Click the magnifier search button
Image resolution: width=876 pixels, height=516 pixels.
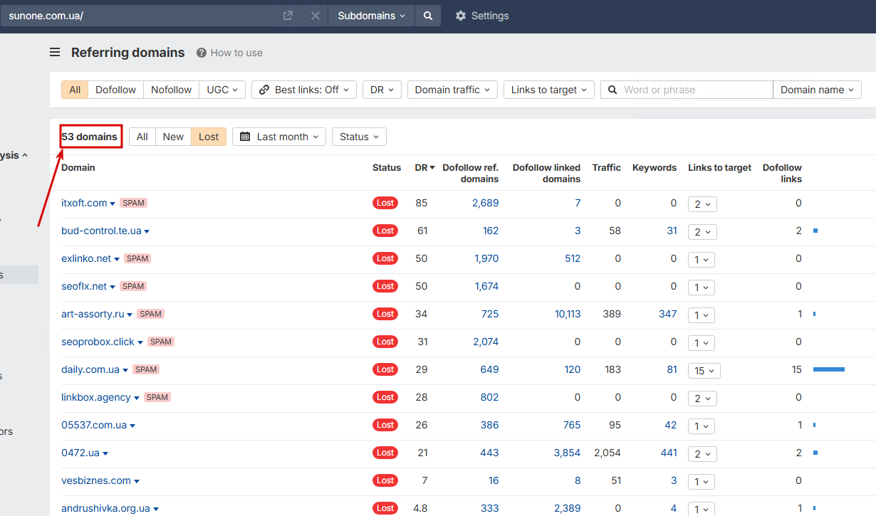427,16
